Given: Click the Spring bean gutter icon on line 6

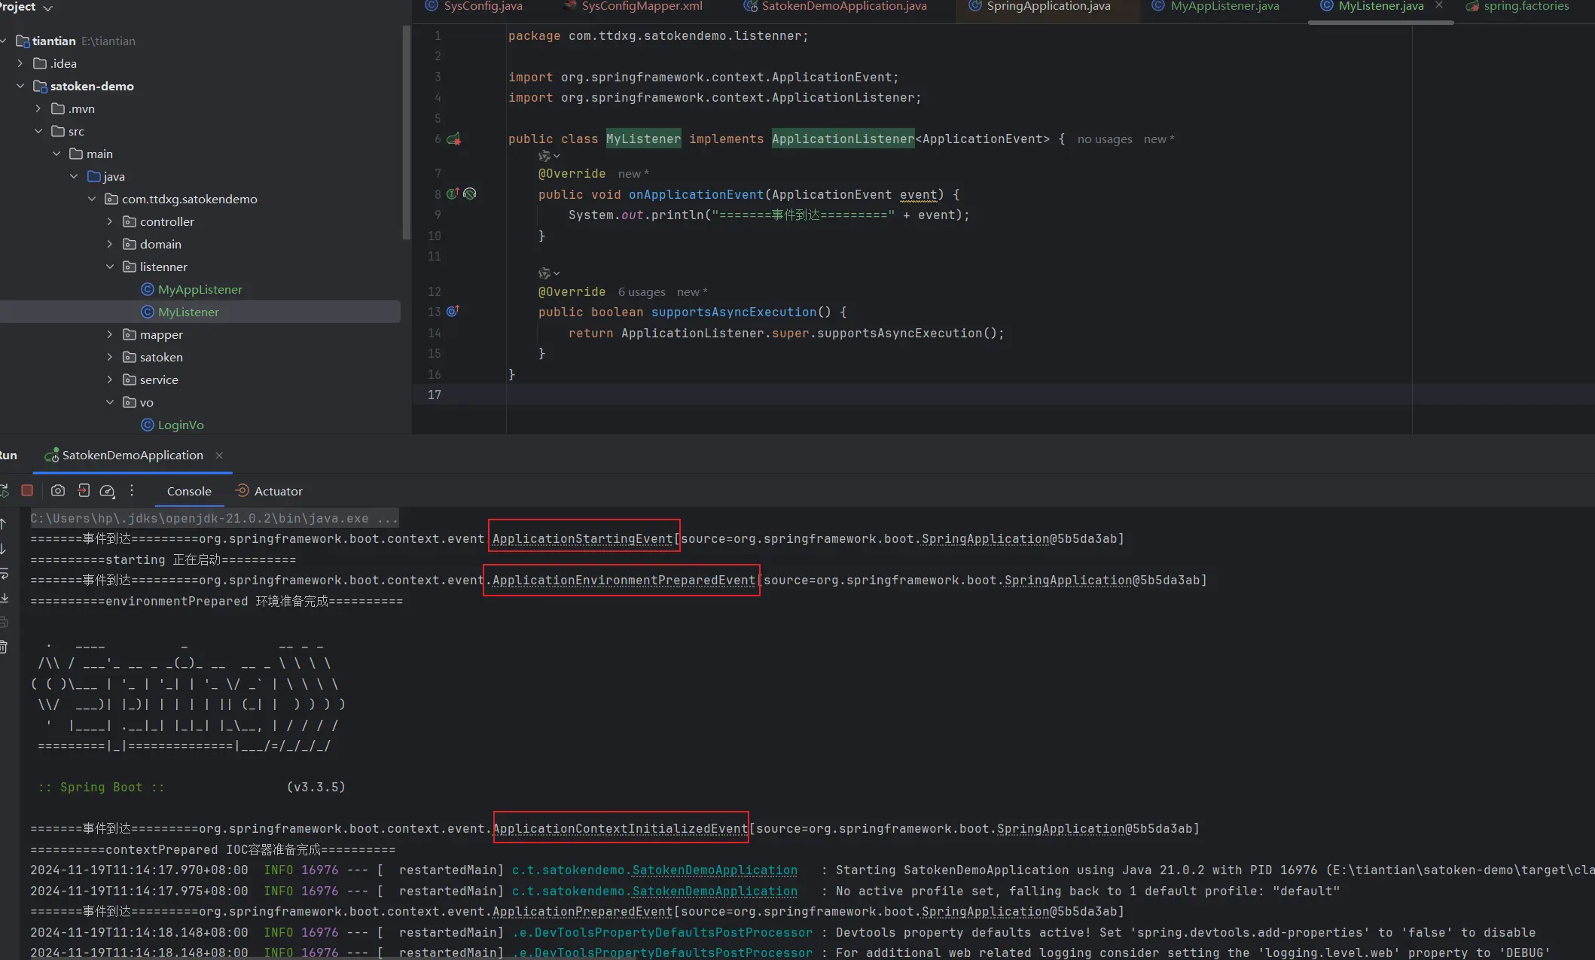Looking at the screenshot, I should point(453,139).
